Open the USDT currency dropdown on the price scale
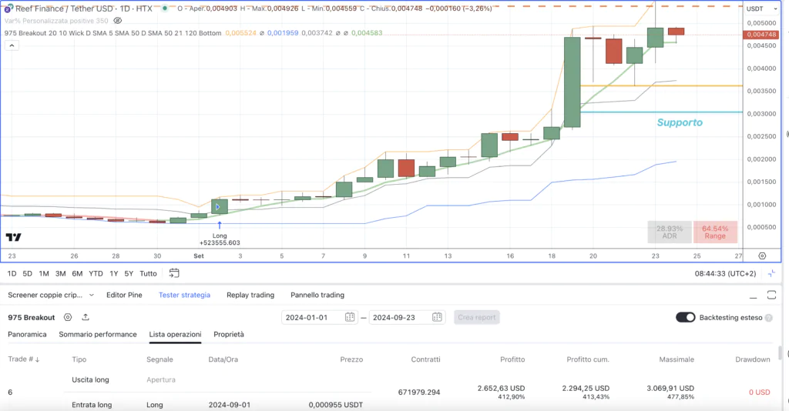The height and width of the screenshot is (411, 789). pos(757,8)
